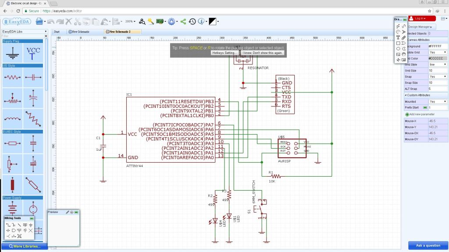The height and width of the screenshot is (252, 449).
Task: Open the Grid Style line dropdown
Action: click(438, 64)
